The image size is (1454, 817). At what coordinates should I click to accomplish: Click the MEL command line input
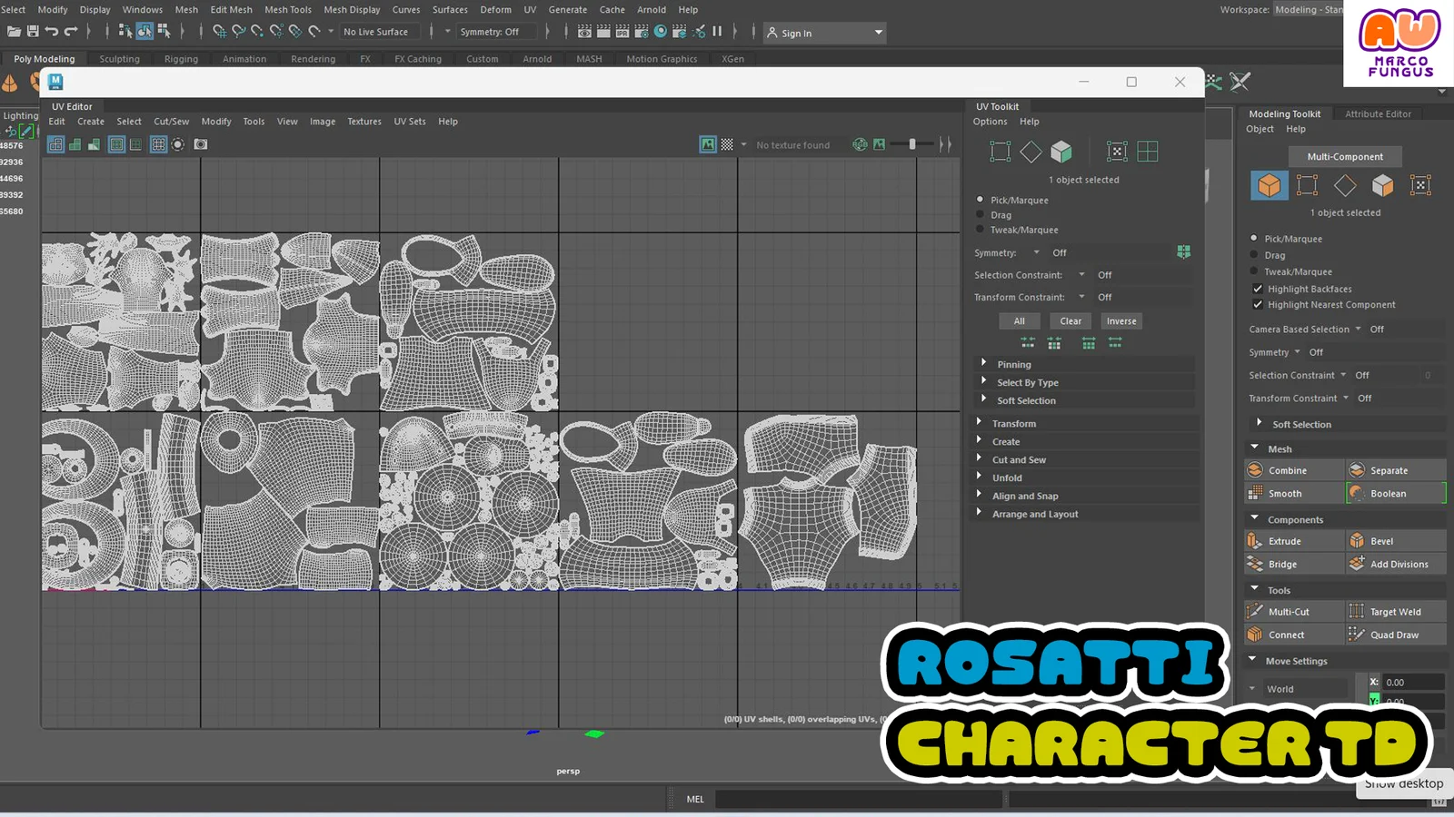tap(859, 799)
